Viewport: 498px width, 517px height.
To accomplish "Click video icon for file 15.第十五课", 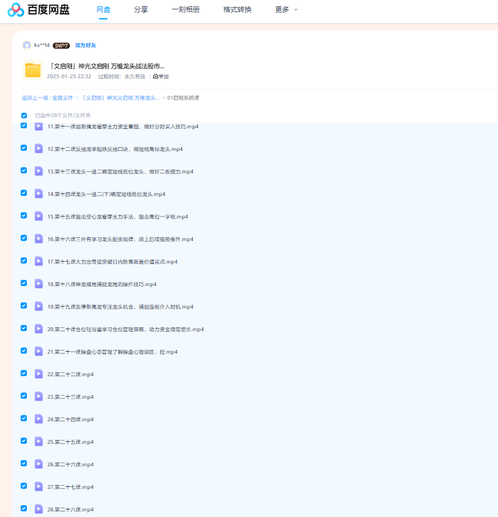I will point(39,217).
